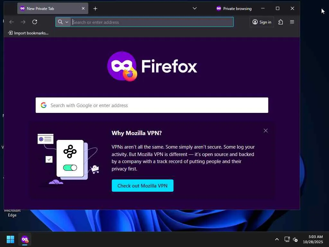Show hidden system tray icons
329x247 pixels.
pos(277,239)
